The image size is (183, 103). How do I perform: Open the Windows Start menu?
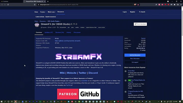(x=2, y=101)
